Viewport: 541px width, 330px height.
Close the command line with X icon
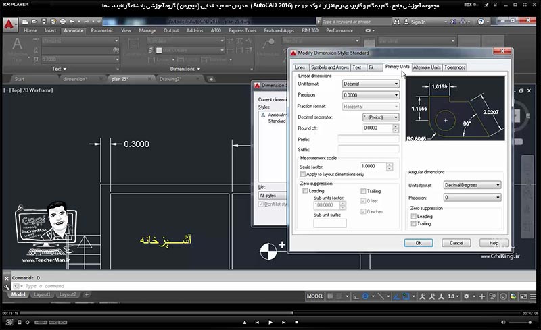pyautogui.click(x=7, y=278)
